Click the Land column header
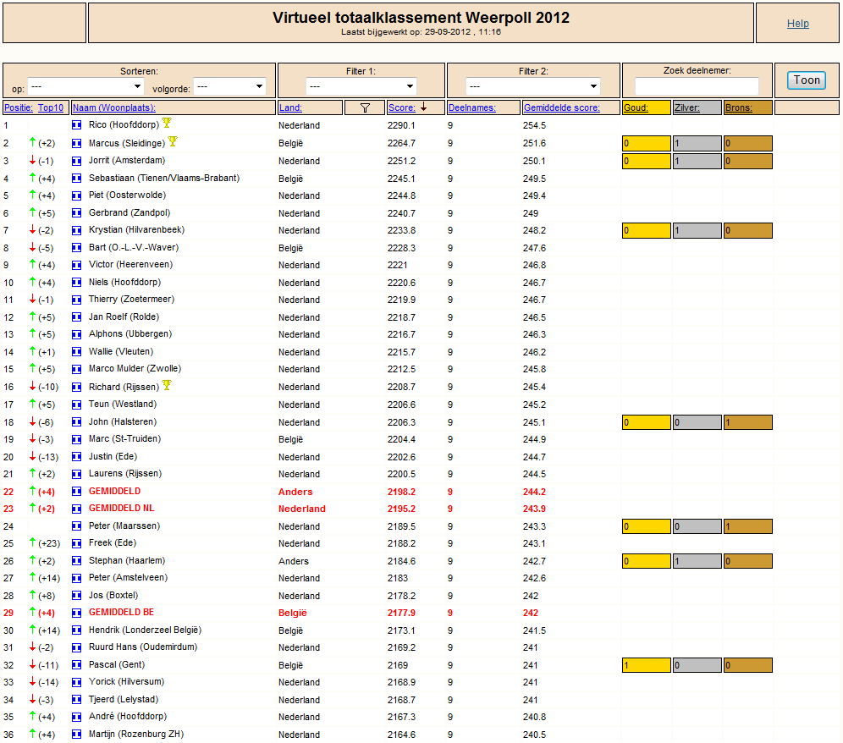Screen dimensions: 843x743 pyautogui.click(x=290, y=107)
